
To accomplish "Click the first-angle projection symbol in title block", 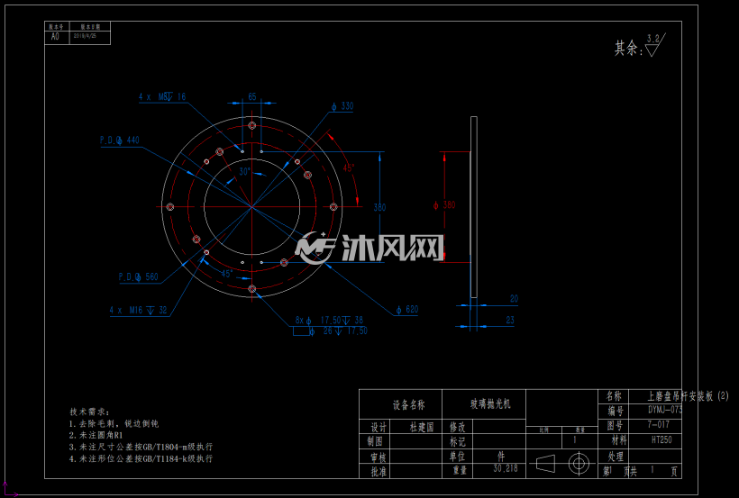I will coord(561,464).
